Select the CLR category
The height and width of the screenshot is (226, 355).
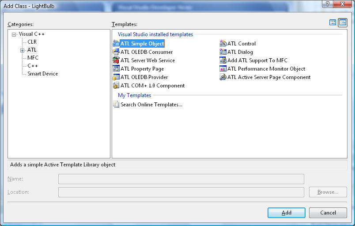tap(32, 42)
